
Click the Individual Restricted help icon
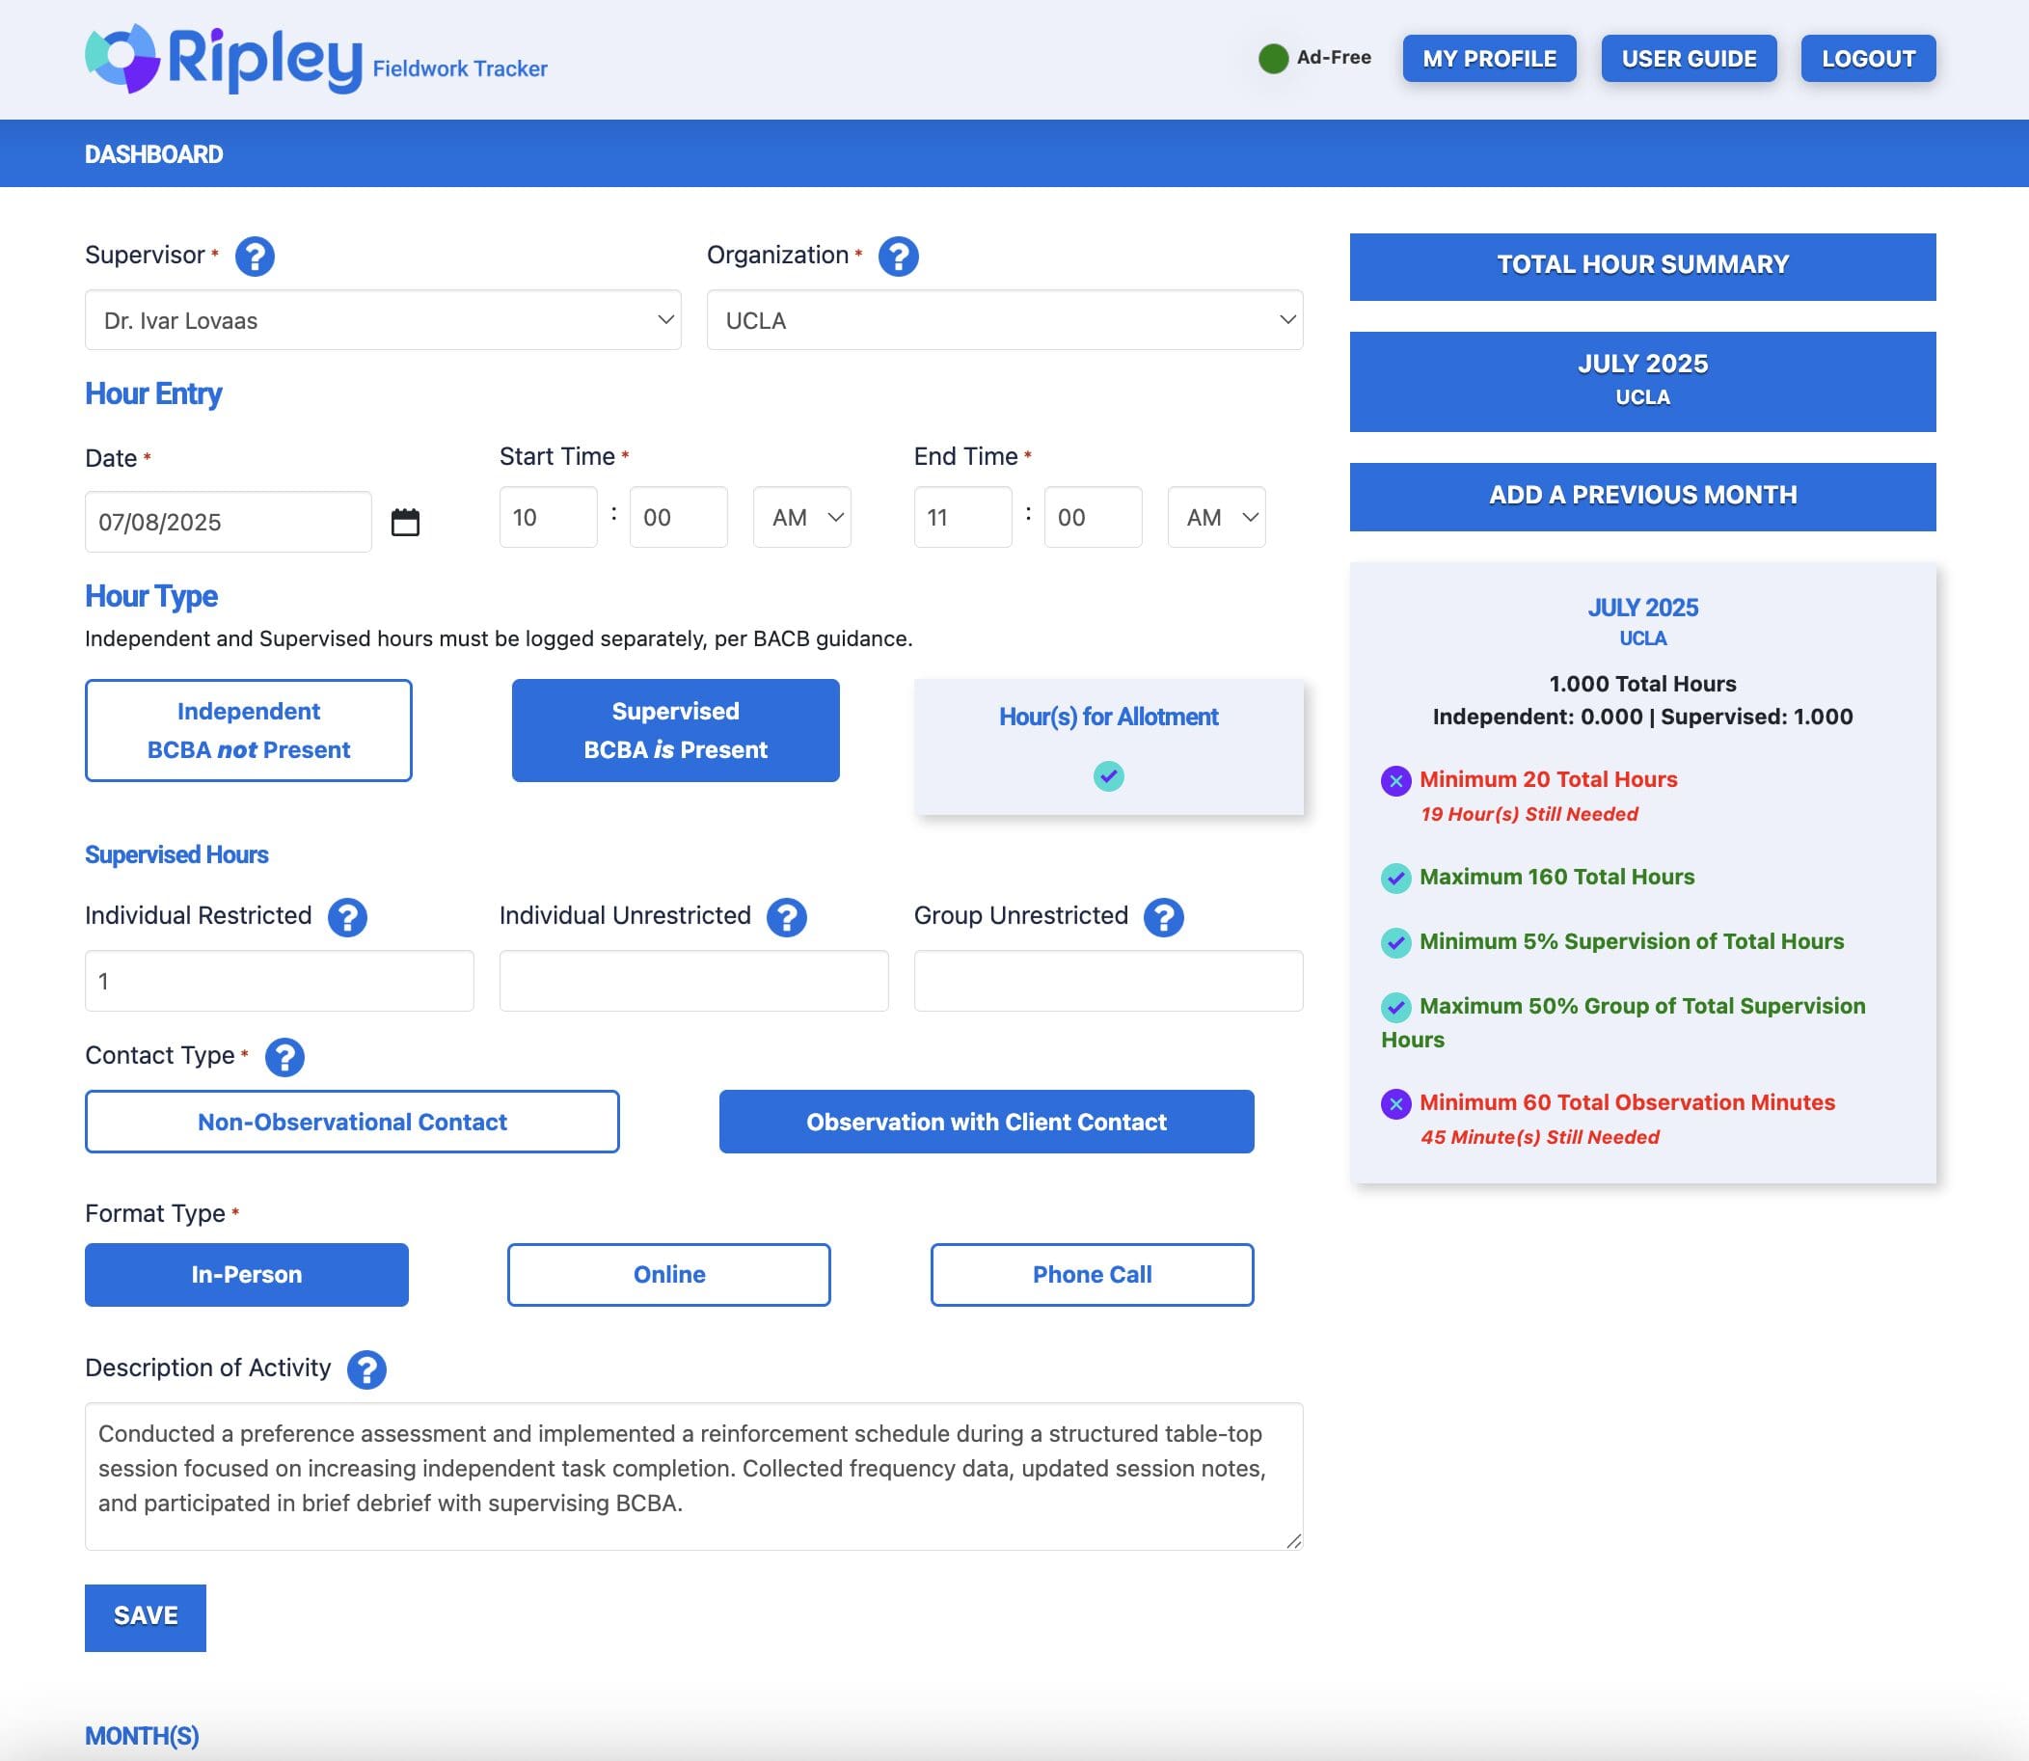[x=347, y=917]
